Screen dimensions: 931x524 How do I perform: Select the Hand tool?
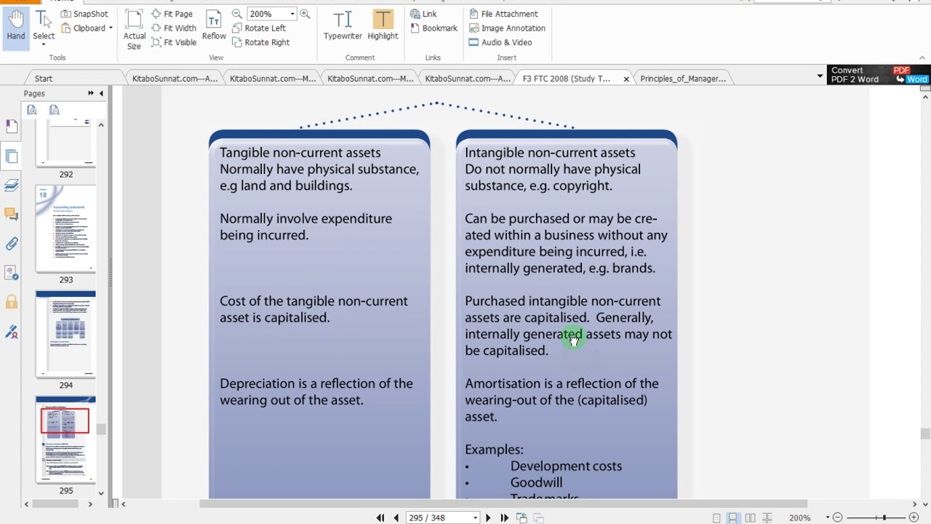tap(15, 26)
